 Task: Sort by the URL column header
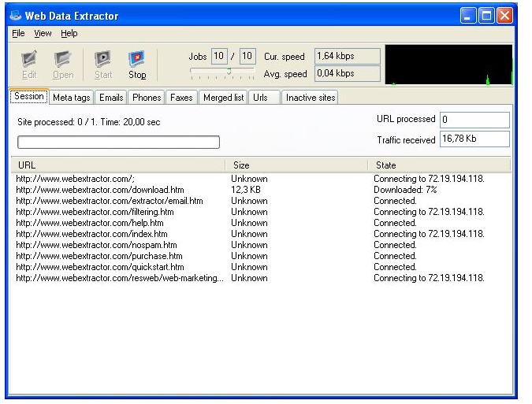[x=118, y=165]
